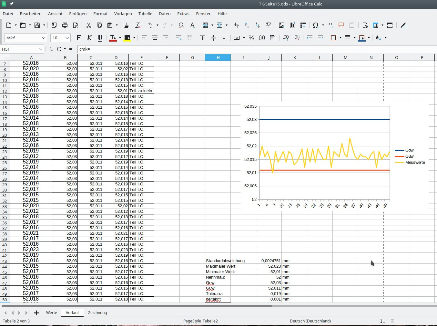Align cell content left
437x326 pixels.
pyautogui.click(x=144, y=38)
